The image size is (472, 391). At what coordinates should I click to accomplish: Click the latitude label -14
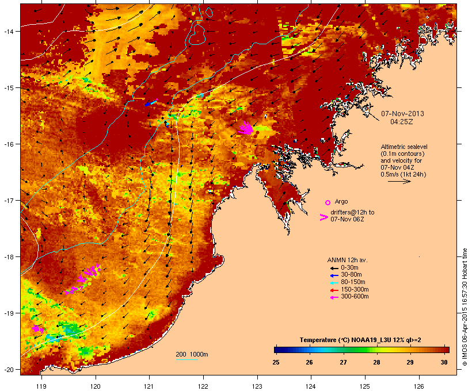click(x=9, y=32)
